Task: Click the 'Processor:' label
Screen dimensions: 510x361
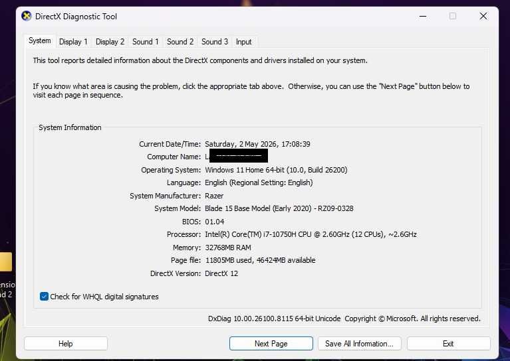Action: [x=184, y=234]
